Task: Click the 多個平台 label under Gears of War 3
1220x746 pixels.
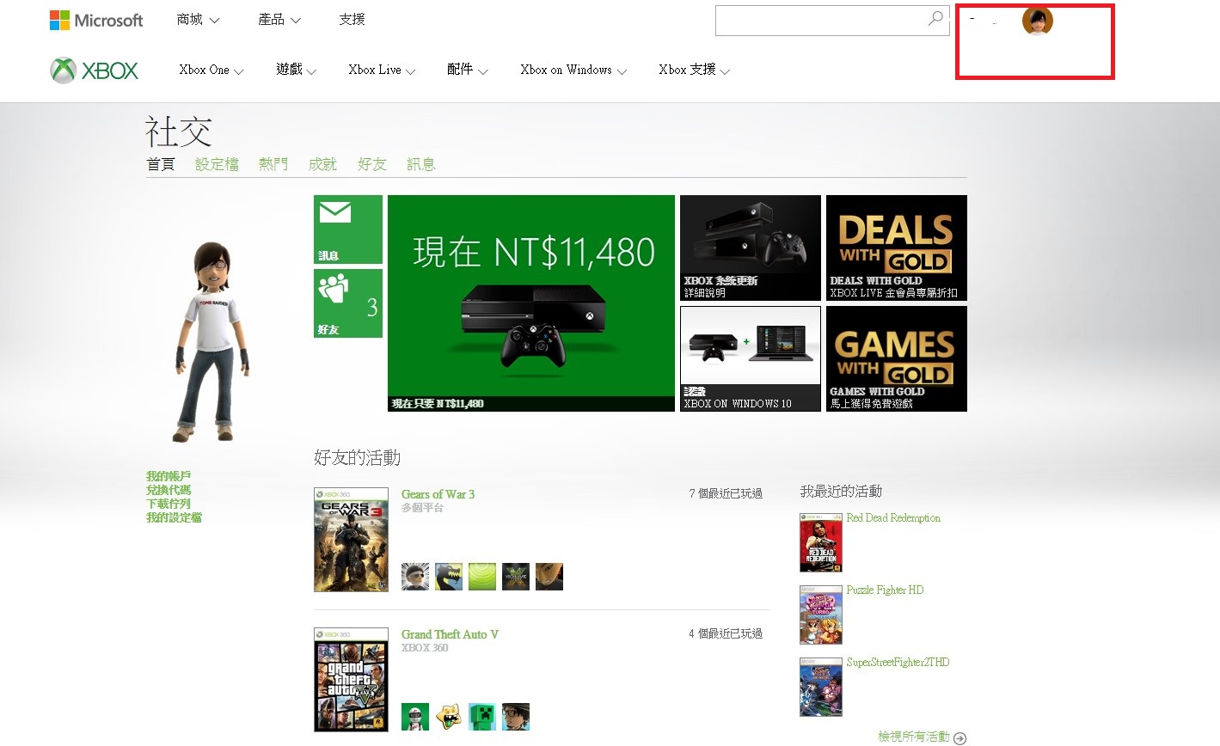Action: pos(422,508)
